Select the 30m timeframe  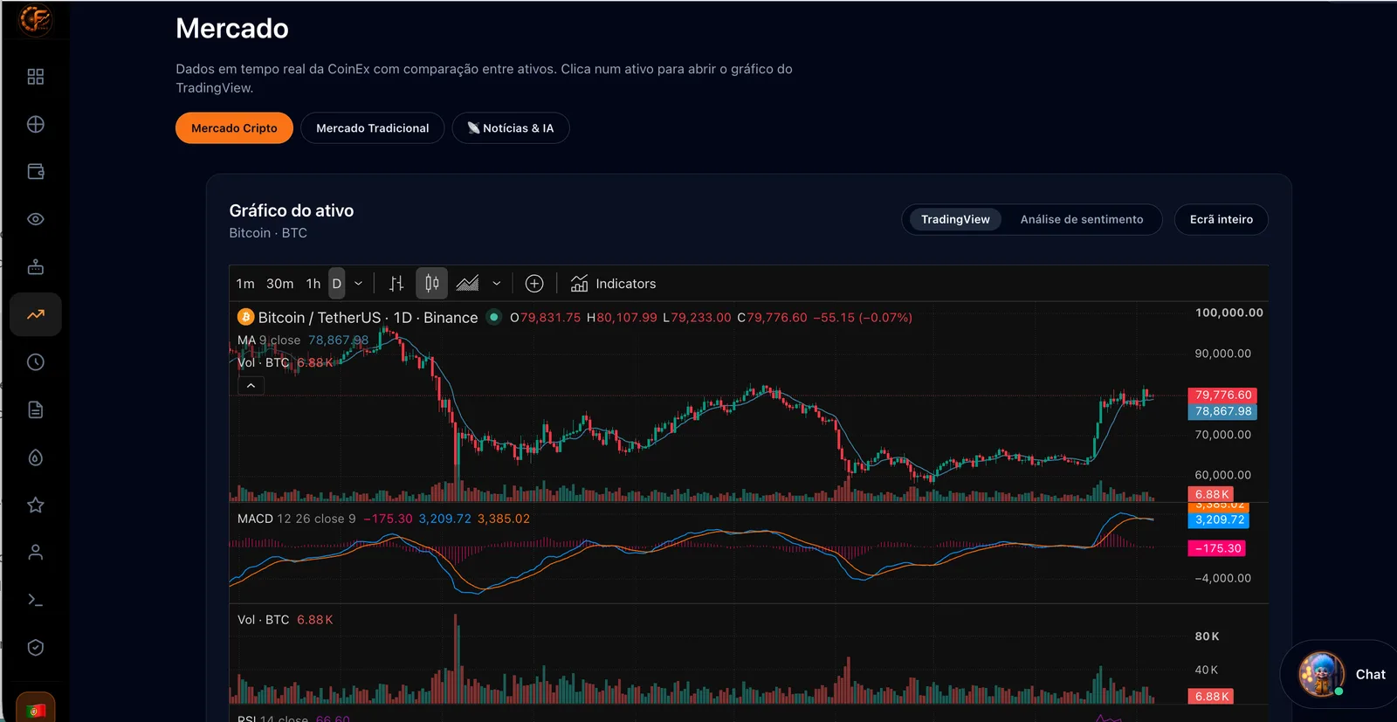pyautogui.click(x=280, y=284)
